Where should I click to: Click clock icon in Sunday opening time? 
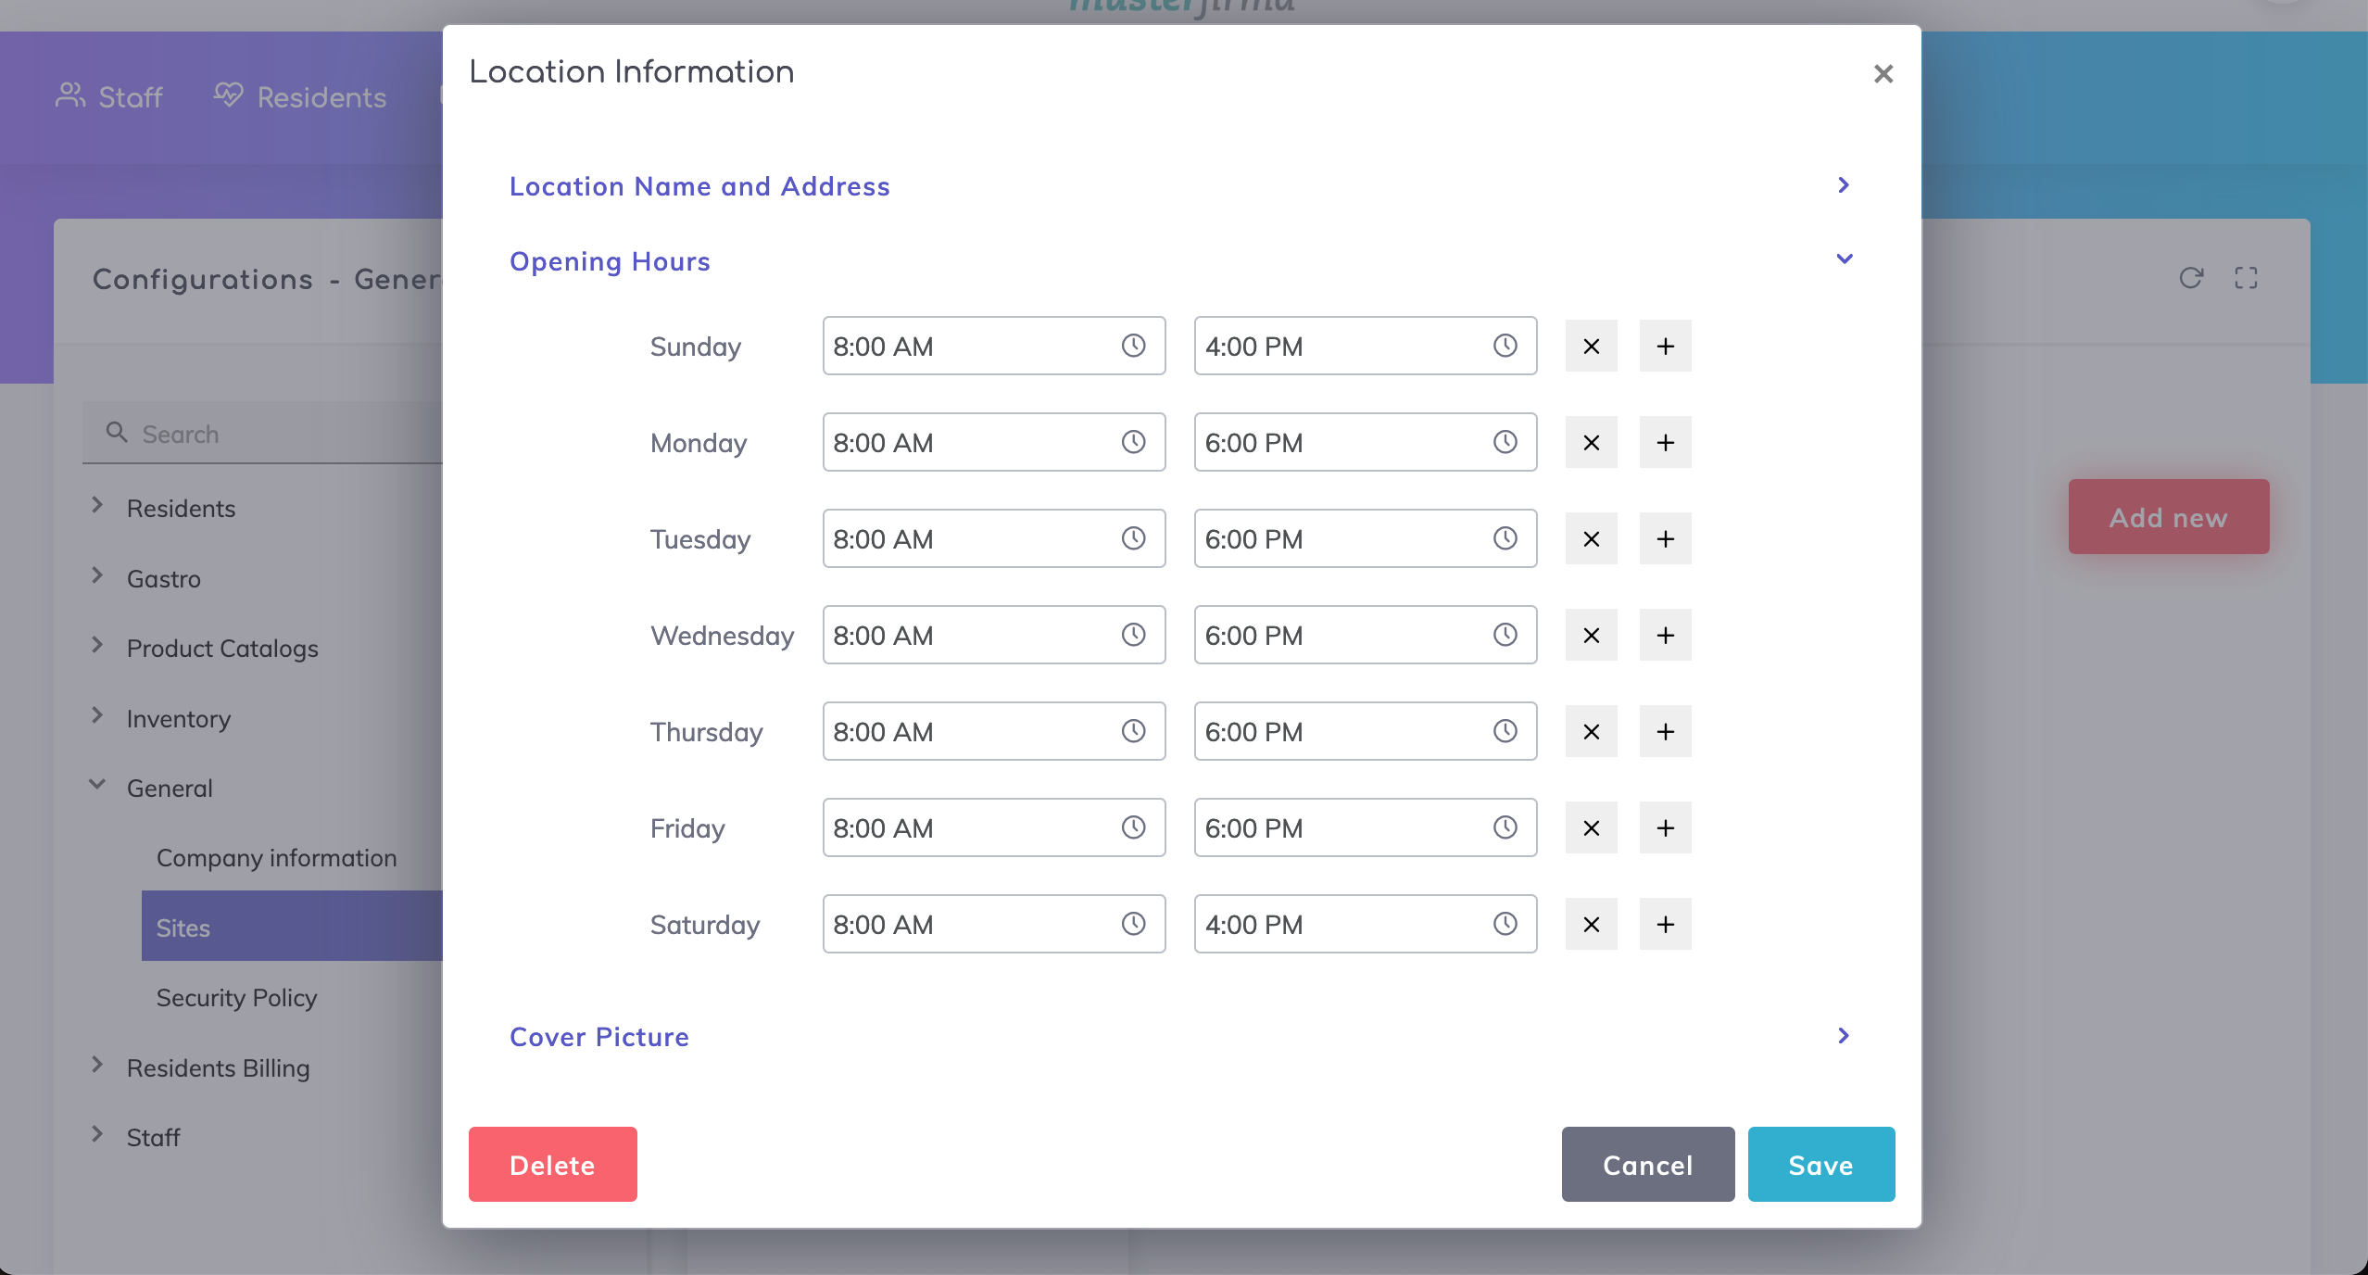click(1133, 346)
